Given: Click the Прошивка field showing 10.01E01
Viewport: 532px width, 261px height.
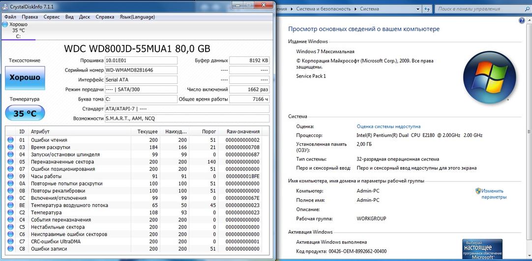Looking at the screenshot, I should click(x=141, y=61).
